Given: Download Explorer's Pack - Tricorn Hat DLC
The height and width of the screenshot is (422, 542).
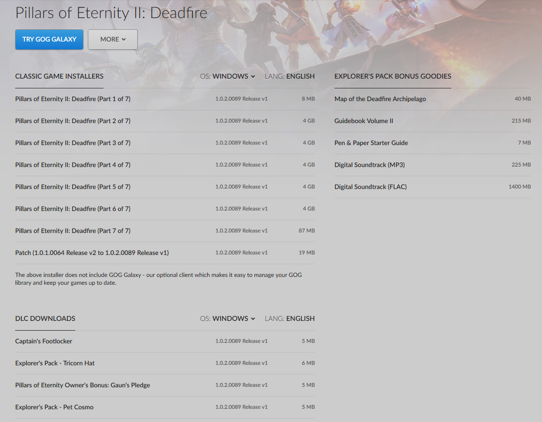Looking at the screenshot, I should (x=165, y=363).
